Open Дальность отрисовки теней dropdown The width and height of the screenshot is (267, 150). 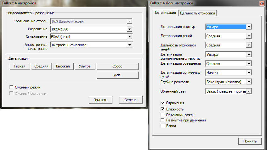228,45
